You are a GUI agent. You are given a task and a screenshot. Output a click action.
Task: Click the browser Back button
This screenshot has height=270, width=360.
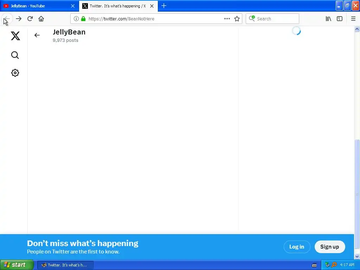7,19
